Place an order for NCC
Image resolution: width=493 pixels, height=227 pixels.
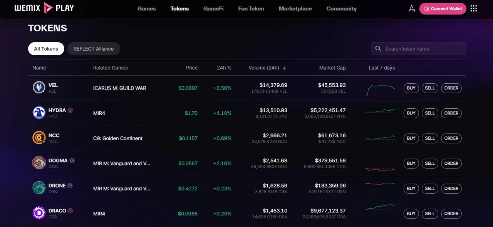click(451, 138)
